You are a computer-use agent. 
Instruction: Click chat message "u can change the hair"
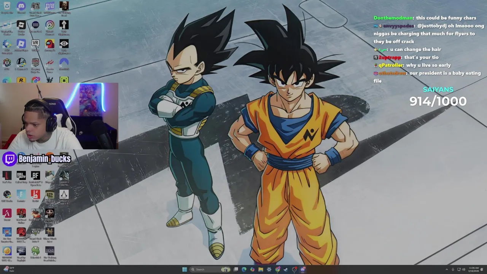(x=415, y=49)
